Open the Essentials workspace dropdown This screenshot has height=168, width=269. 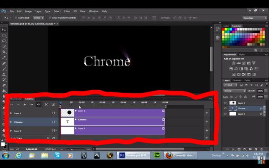255,18
